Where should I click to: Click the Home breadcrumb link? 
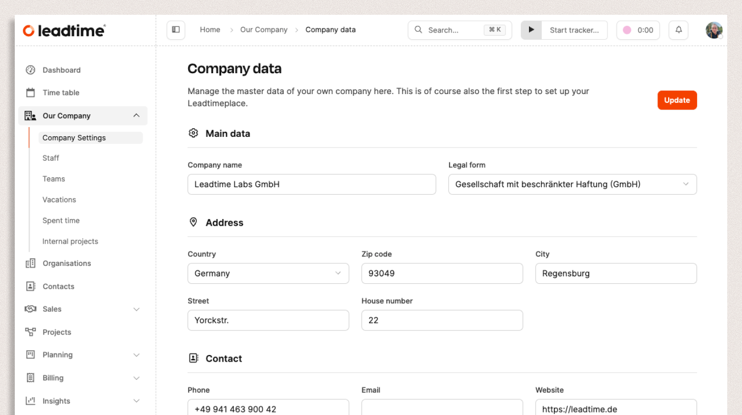click(210, 30)
